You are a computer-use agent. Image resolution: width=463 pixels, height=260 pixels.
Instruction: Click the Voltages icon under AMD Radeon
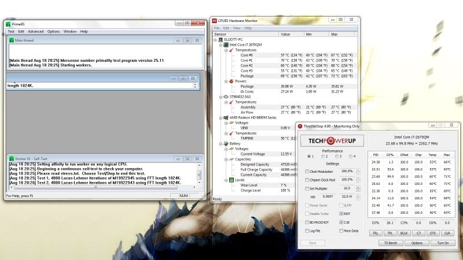231,122
